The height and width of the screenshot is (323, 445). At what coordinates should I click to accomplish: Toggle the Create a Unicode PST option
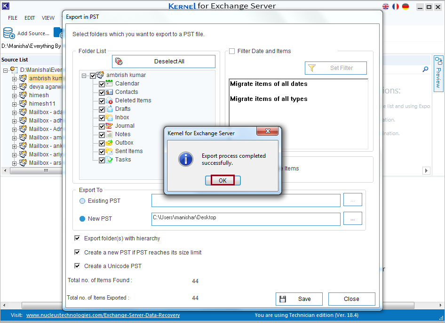pyautogui.click(x=77, y=266)
